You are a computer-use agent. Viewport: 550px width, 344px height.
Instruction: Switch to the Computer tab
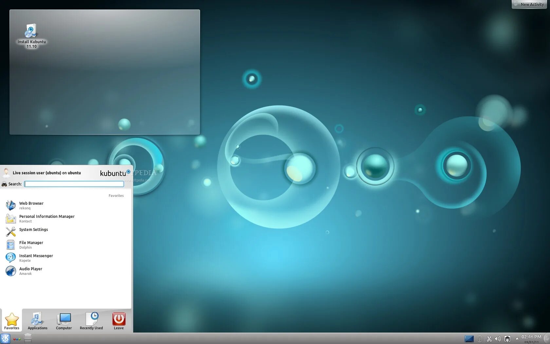click(64, 321)
